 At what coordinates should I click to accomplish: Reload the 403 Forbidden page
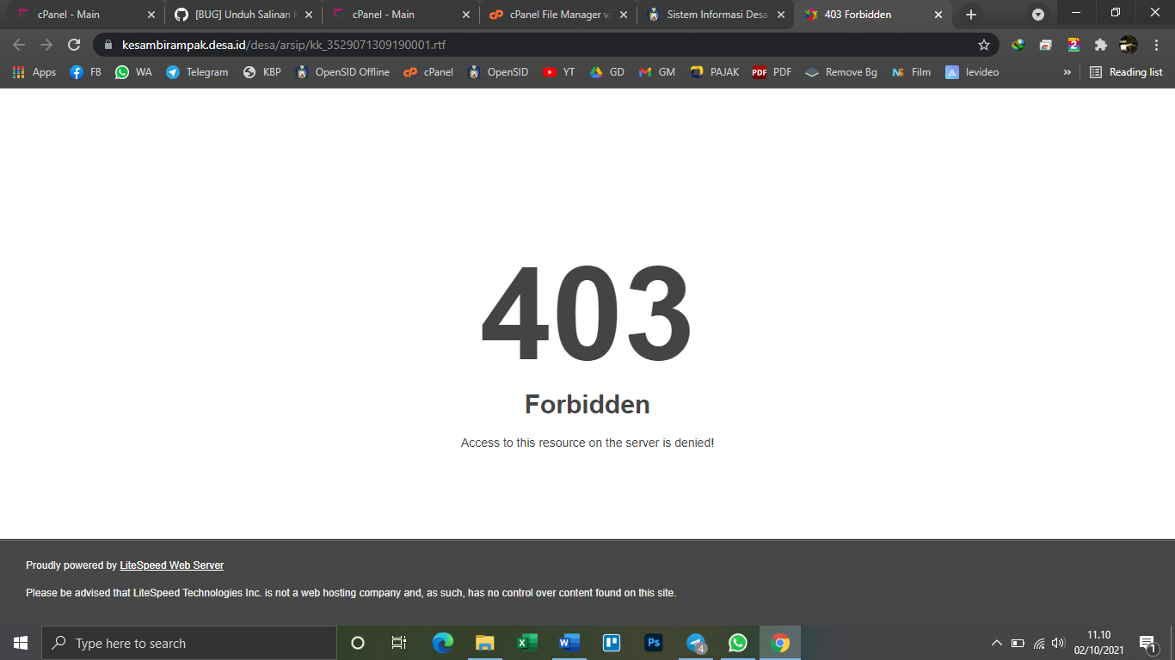pyautogui.click(x=74, y=45)
